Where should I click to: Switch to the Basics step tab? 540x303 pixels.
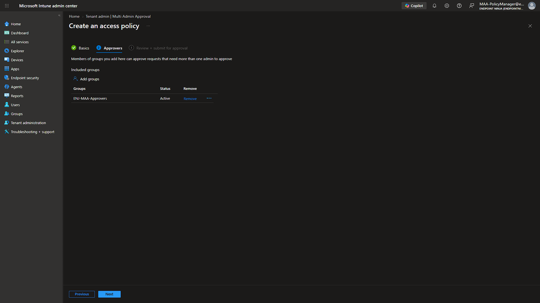tap(80, 48)
